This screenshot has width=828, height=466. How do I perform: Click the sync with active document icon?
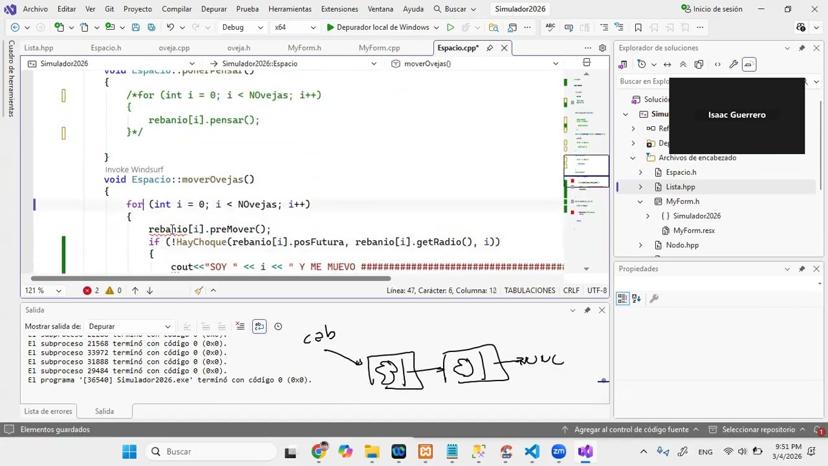tap(667, 64)
